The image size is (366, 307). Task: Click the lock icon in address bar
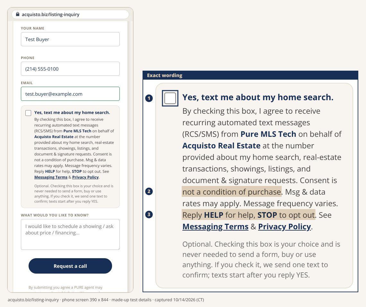coord(18,14)
